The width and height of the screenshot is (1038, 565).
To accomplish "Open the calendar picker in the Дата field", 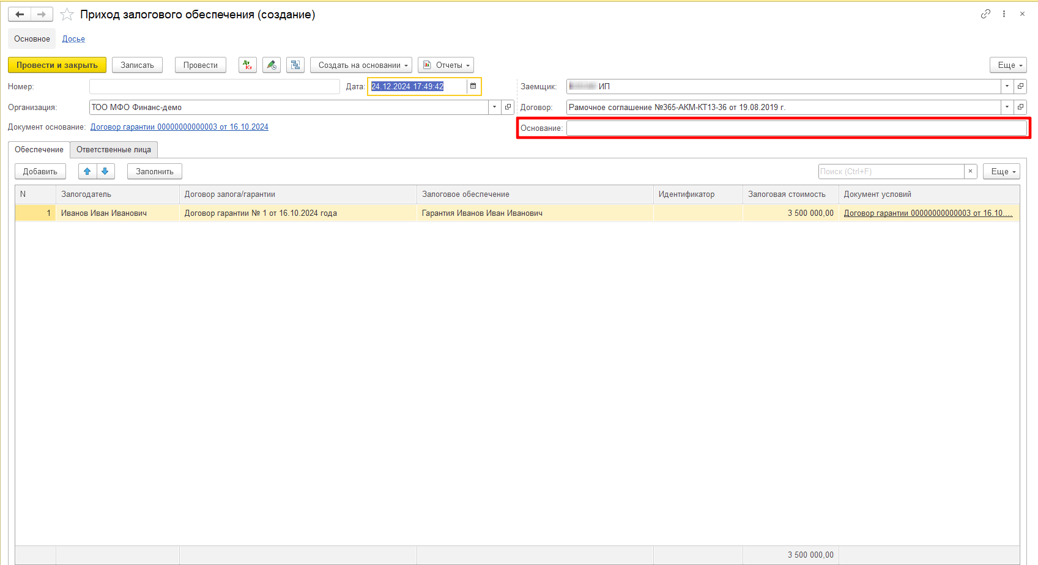I will coord(473,86).
